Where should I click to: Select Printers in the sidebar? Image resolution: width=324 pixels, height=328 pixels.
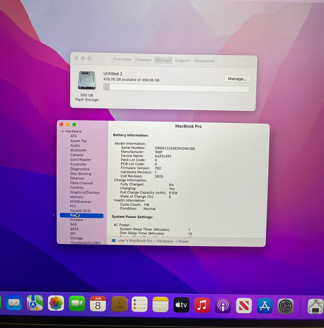coord(76,220)
